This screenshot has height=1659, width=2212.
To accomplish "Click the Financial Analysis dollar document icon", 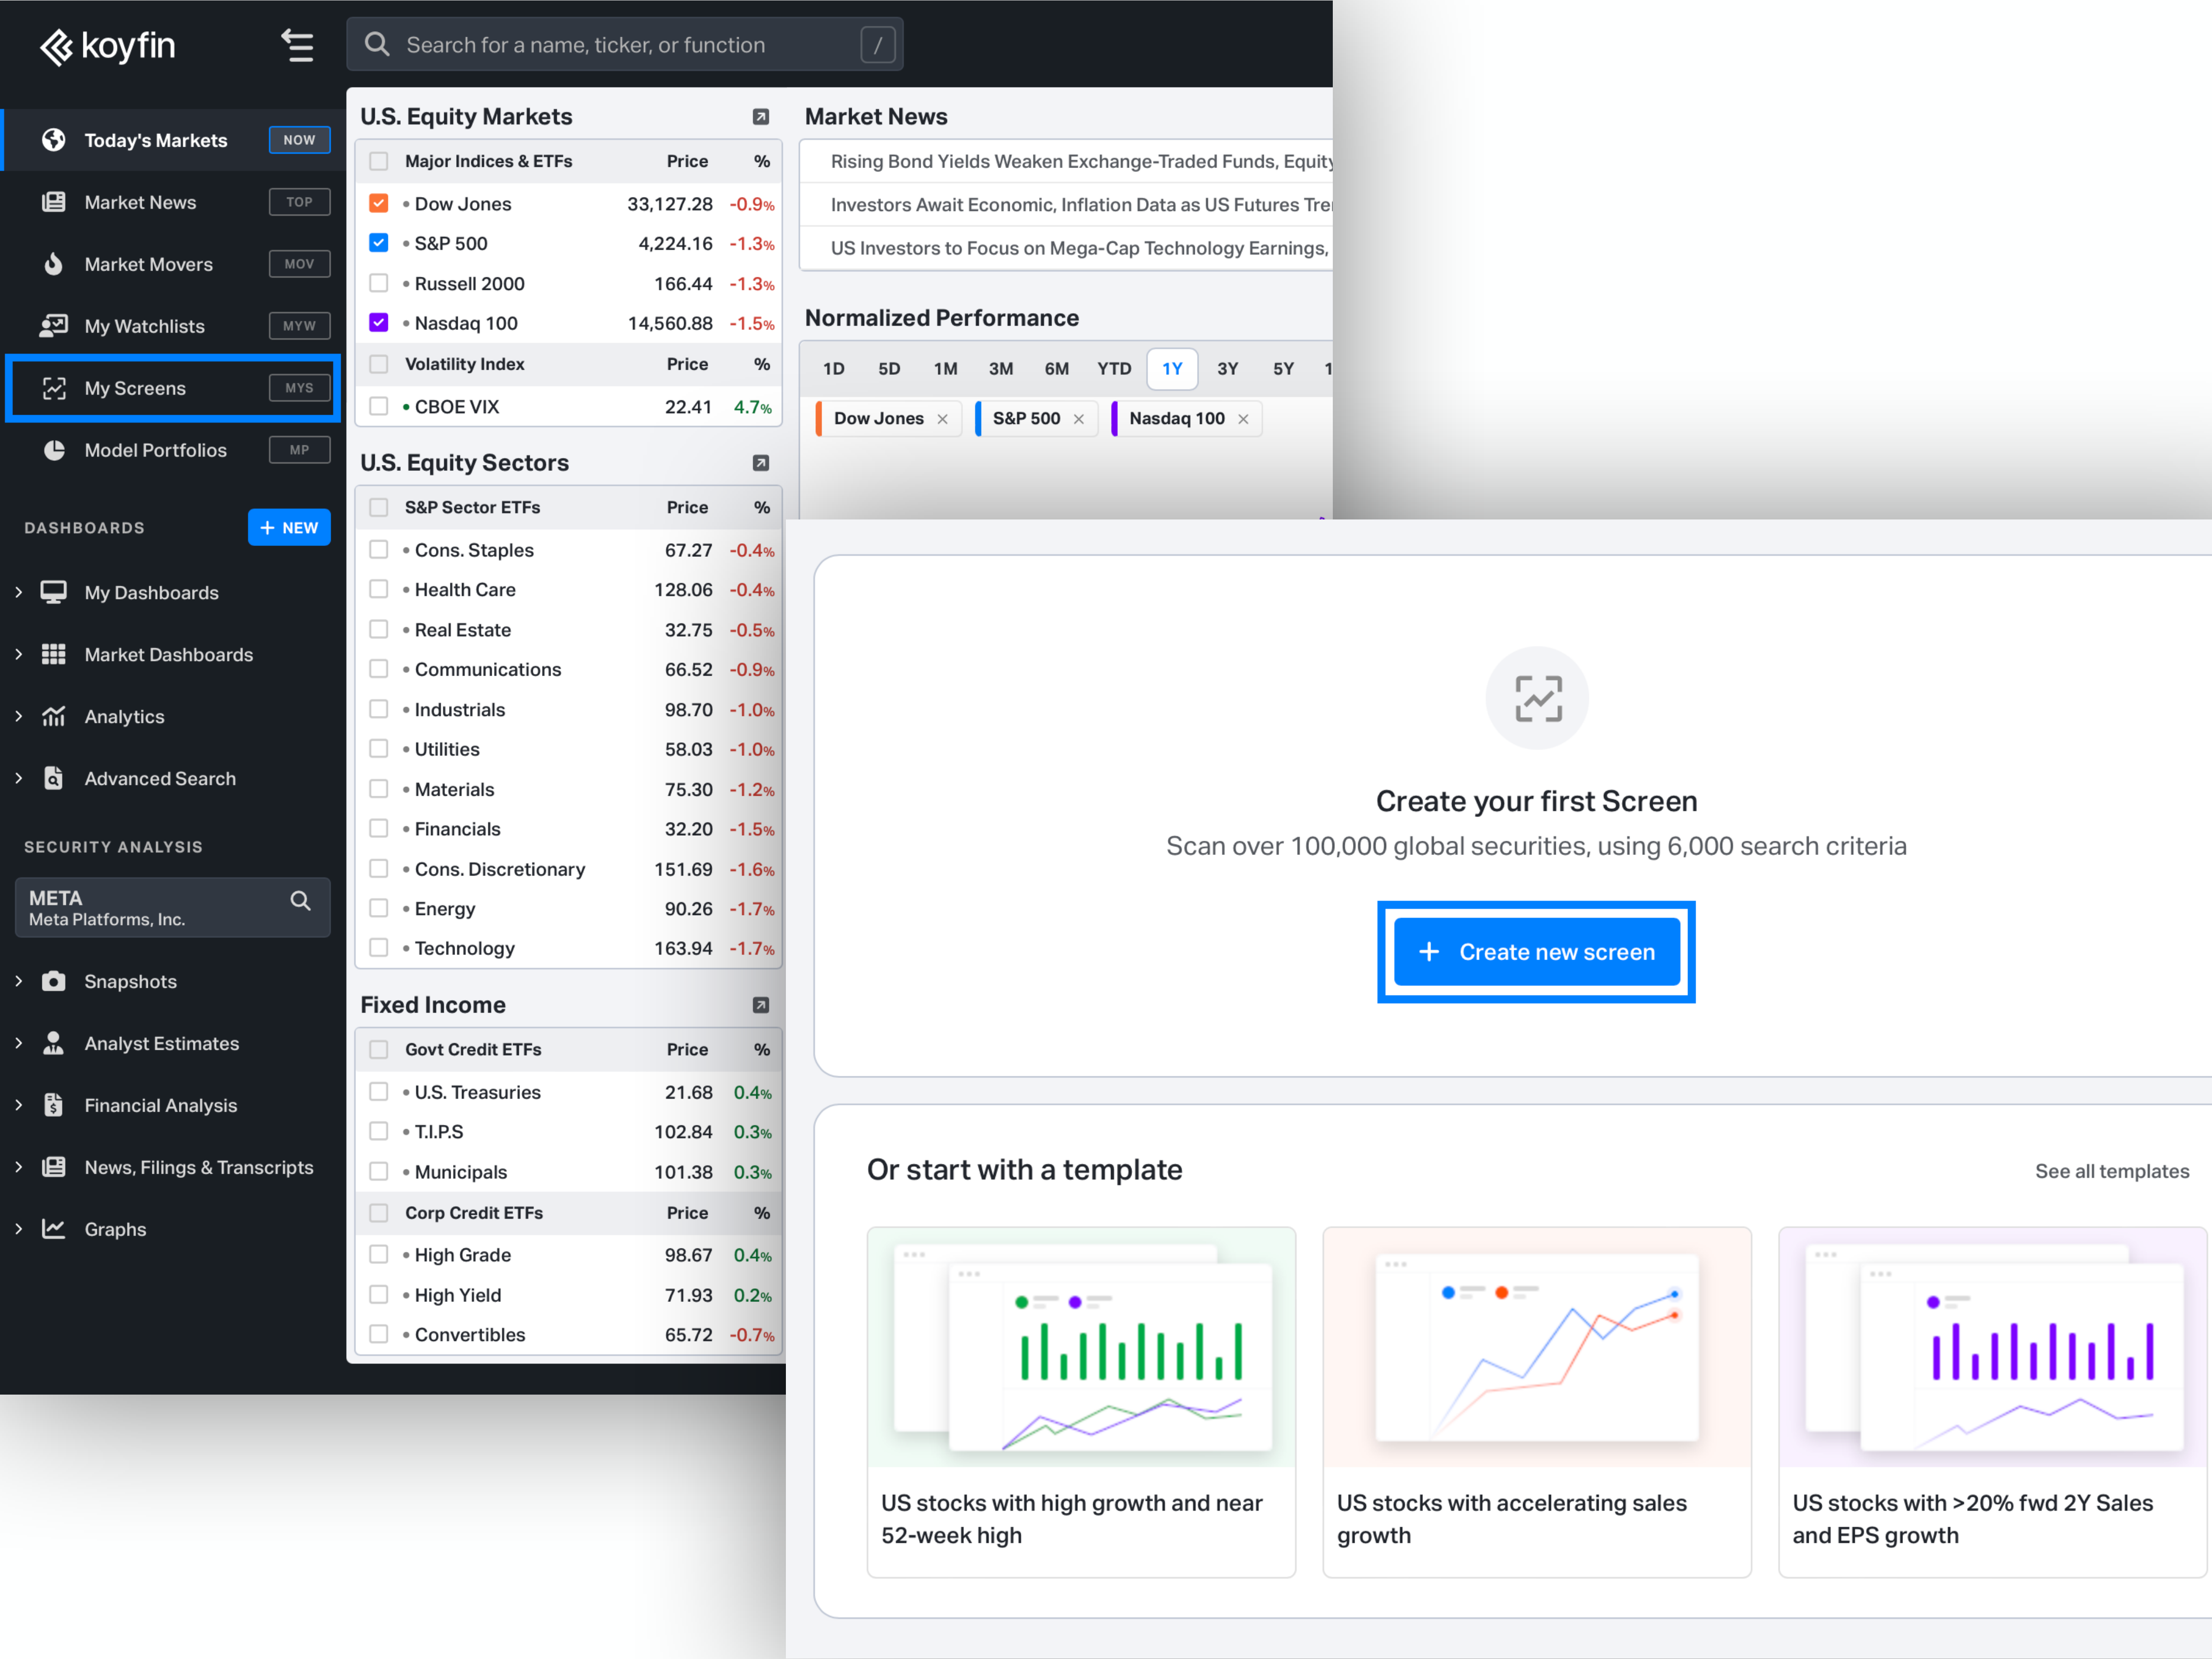I will (54, 1105).
